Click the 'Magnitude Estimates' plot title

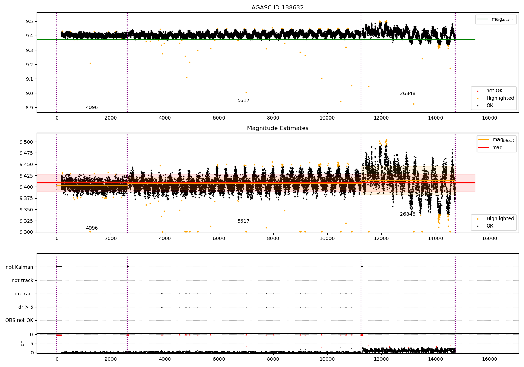277,128
